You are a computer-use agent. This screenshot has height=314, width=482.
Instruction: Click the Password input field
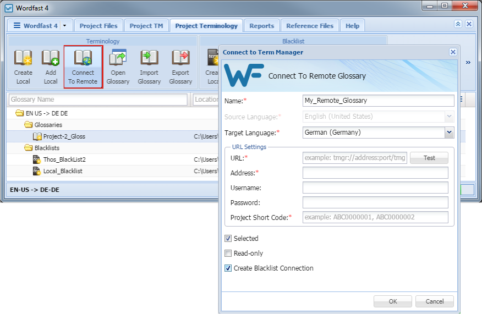coord(375,202)
